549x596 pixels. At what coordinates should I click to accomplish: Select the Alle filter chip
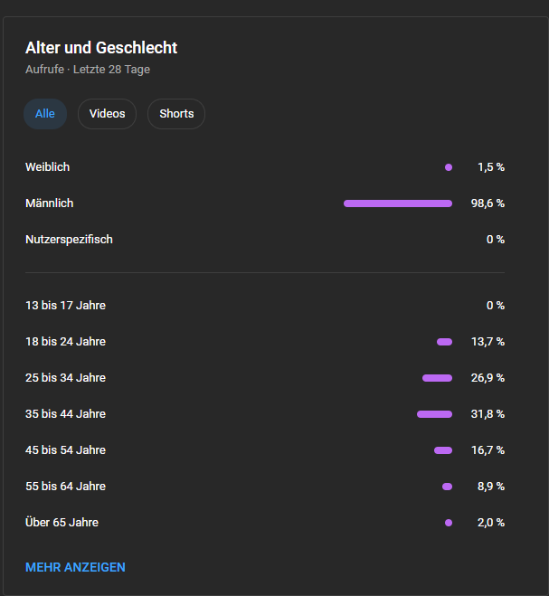pyautogui.click(x=45, y=114)
